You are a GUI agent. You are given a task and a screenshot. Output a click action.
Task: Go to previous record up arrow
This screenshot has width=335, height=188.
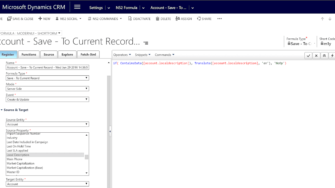[322, 19]
